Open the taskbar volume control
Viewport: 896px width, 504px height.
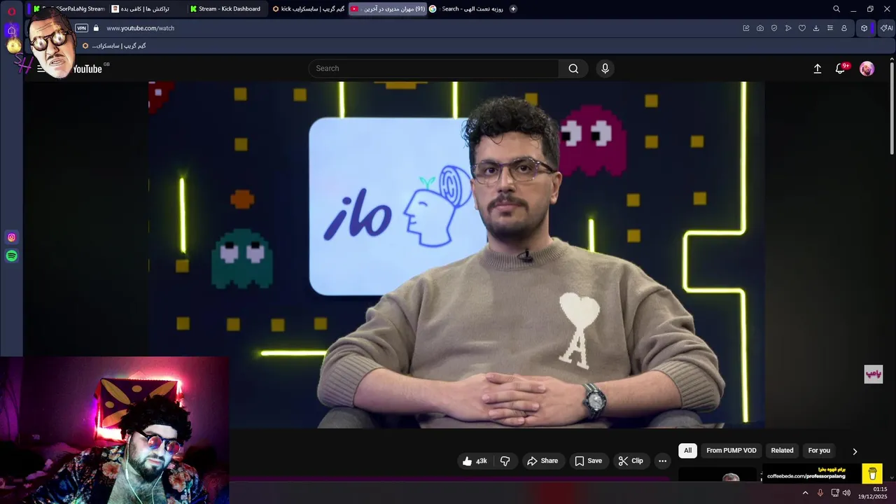tap(847, 493)
